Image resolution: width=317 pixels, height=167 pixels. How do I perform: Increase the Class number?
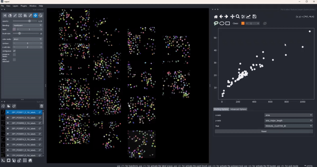click(258, 23)
